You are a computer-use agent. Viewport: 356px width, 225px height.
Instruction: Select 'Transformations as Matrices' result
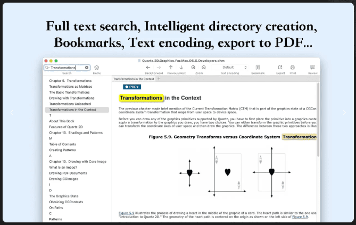[71, 87]
